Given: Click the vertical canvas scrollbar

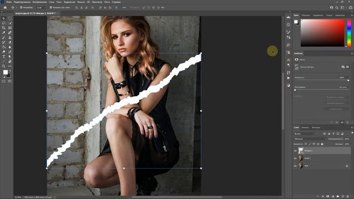Looking at the screenshot, I should tap(283, 101).
